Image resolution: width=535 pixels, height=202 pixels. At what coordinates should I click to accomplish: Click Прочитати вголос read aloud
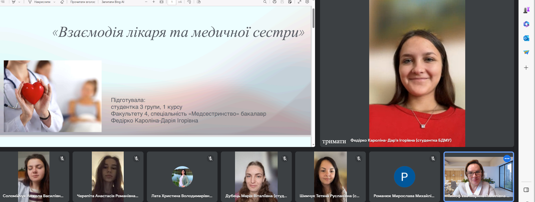point(82,2)
